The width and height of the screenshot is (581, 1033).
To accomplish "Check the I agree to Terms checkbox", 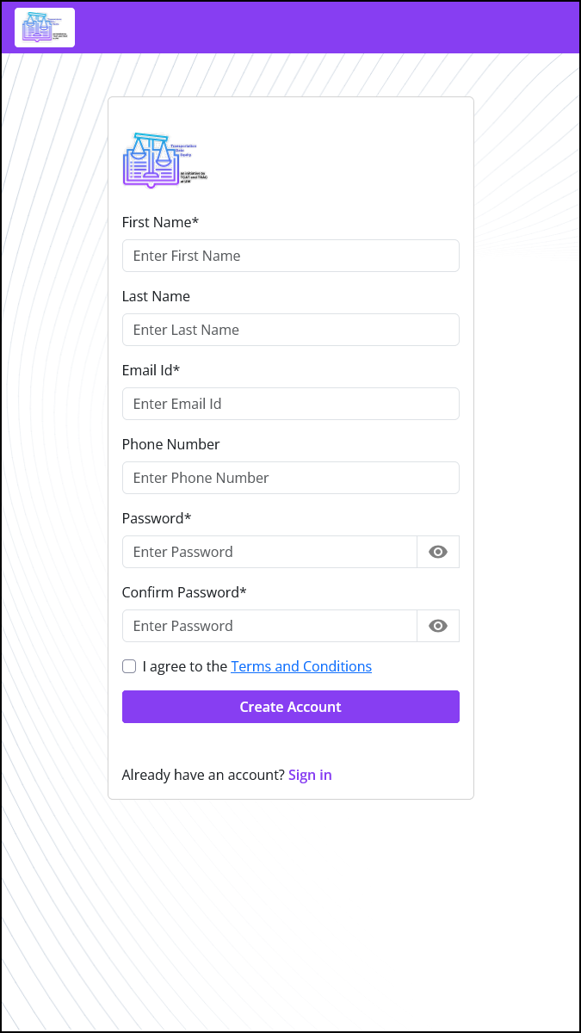I will coord(128,665).
